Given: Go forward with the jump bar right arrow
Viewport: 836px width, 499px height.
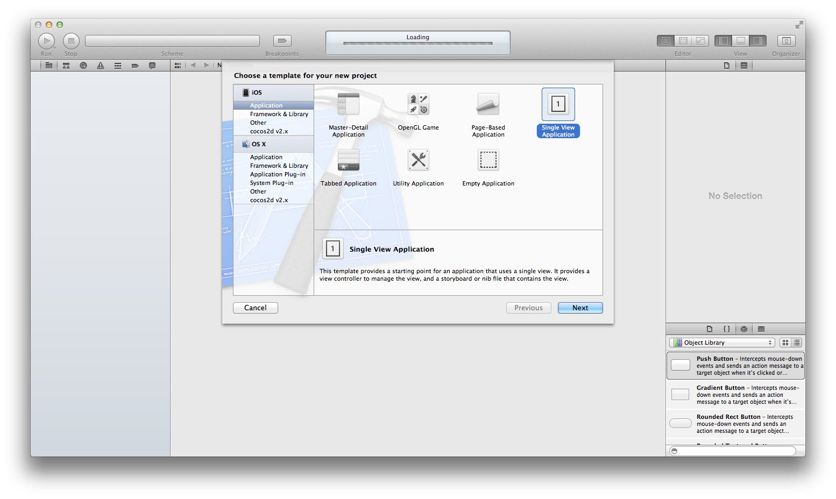Looking at the screenshot, I should 207,66.
